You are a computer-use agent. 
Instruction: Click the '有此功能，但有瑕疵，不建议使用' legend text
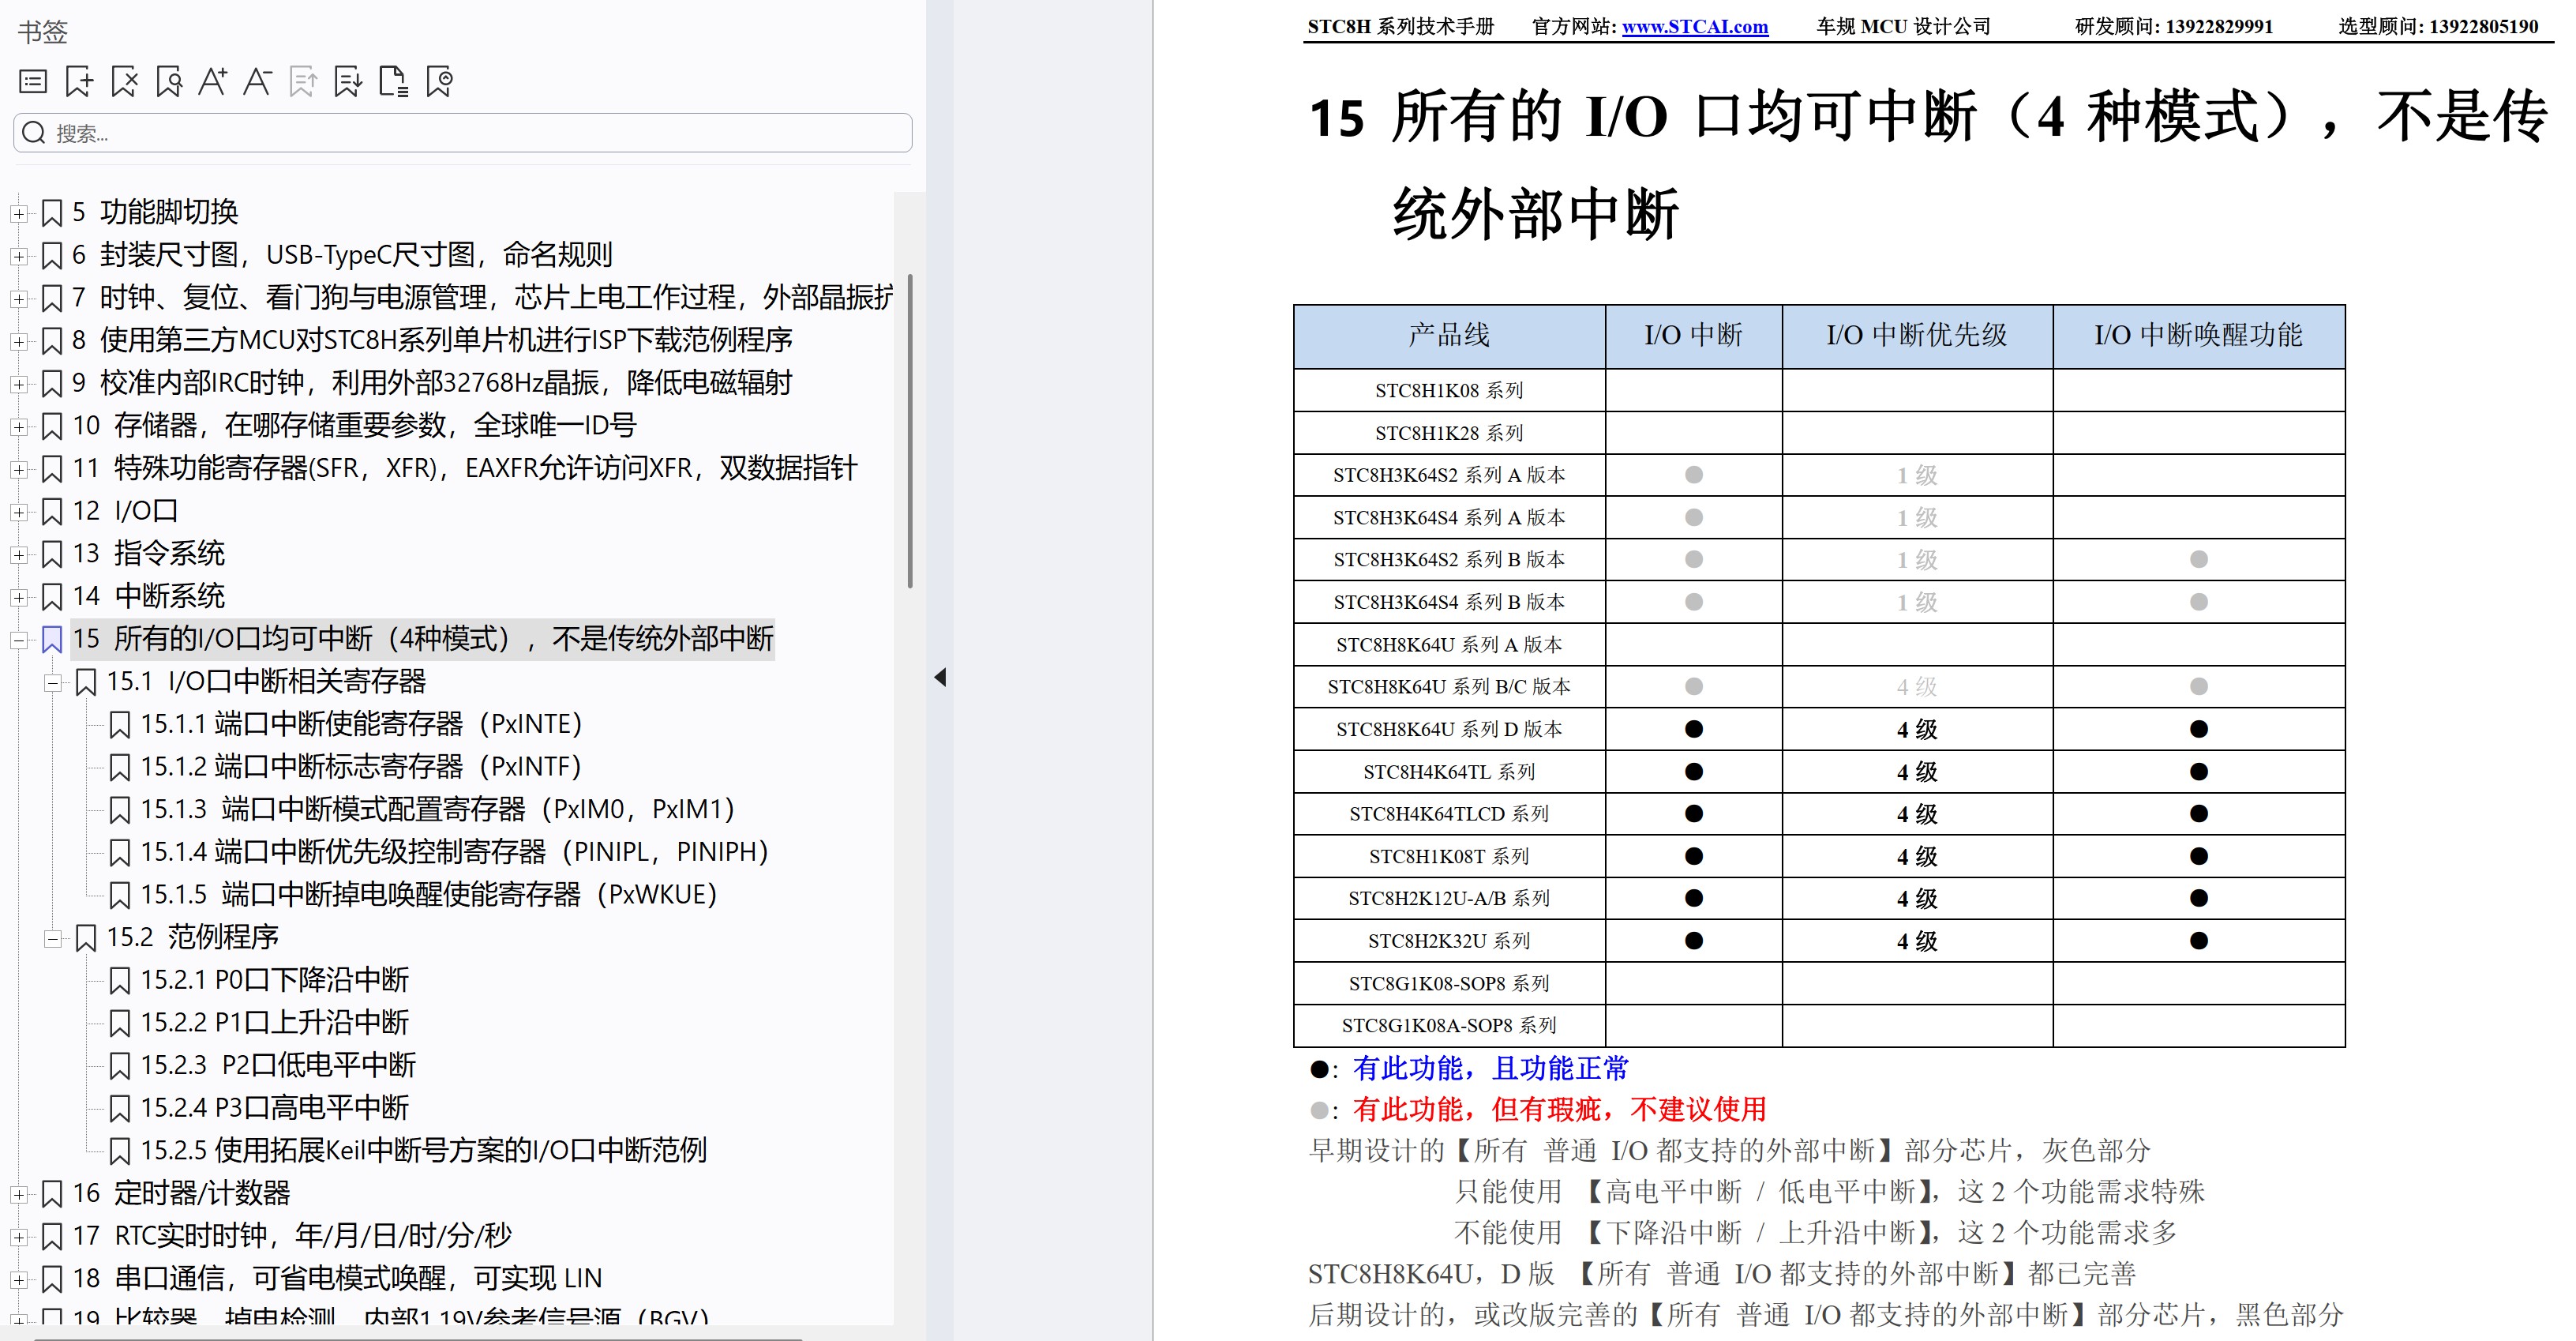tap(1559, 1110)
